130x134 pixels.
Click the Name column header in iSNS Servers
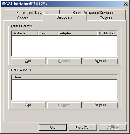pos(64,77)
